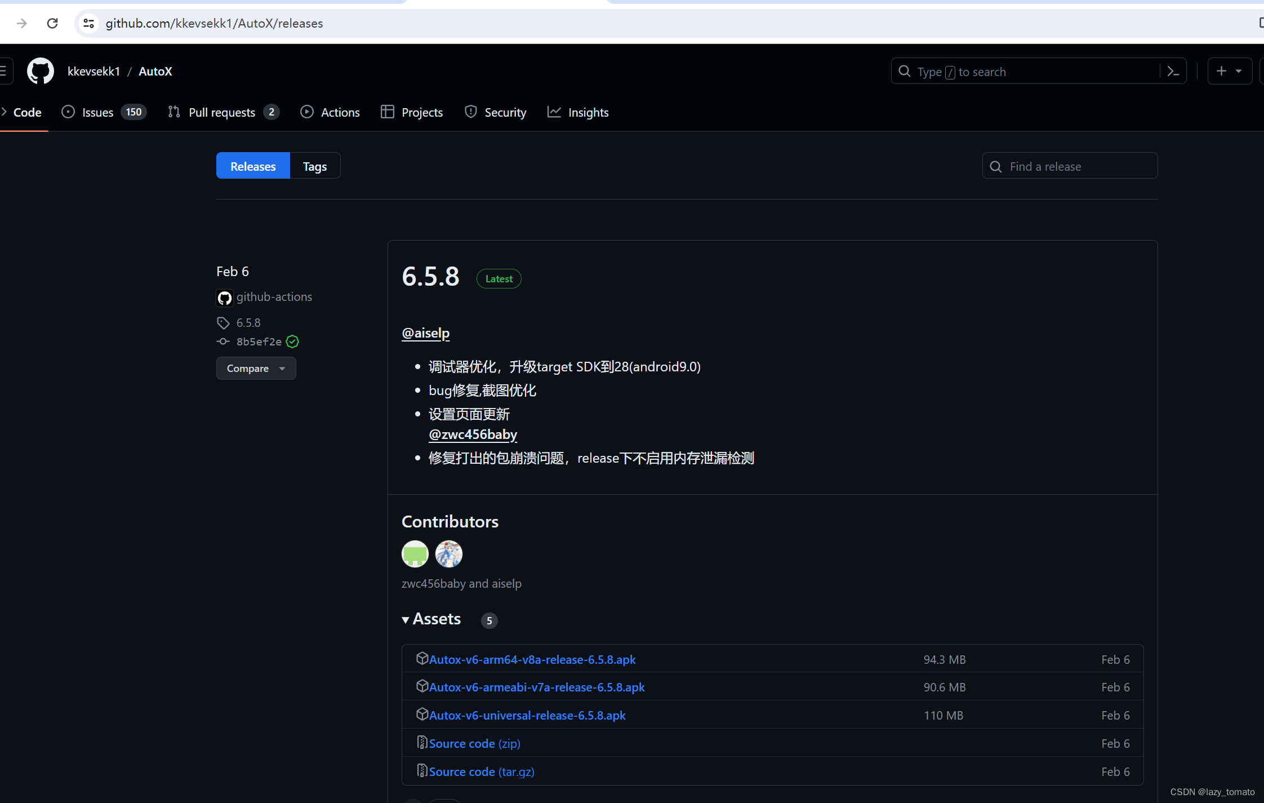Open the Pull requests tab
Viewport: 1264px width, 803px height.
pos(222,113)
